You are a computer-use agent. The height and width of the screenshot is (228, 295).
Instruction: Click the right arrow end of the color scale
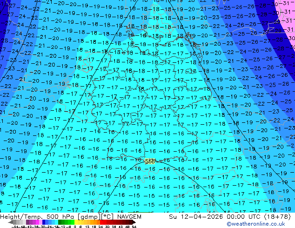(134, 222)
